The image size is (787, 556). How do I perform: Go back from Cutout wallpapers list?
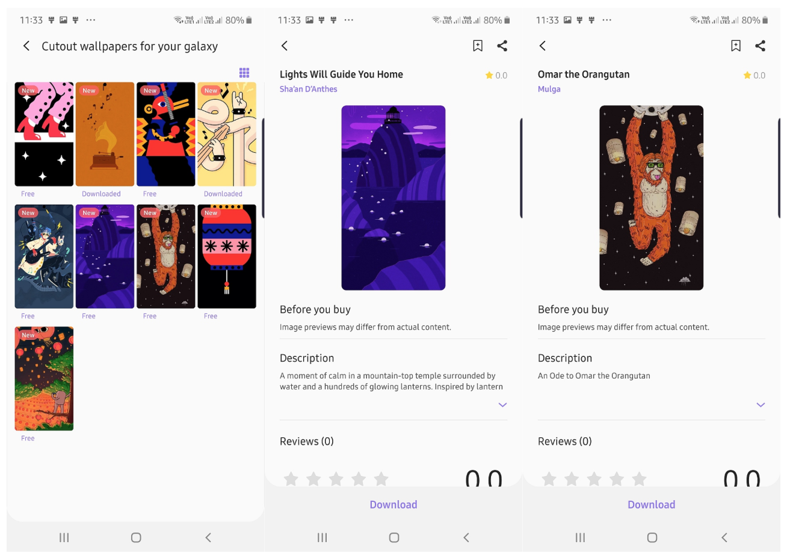coord(26,46)
